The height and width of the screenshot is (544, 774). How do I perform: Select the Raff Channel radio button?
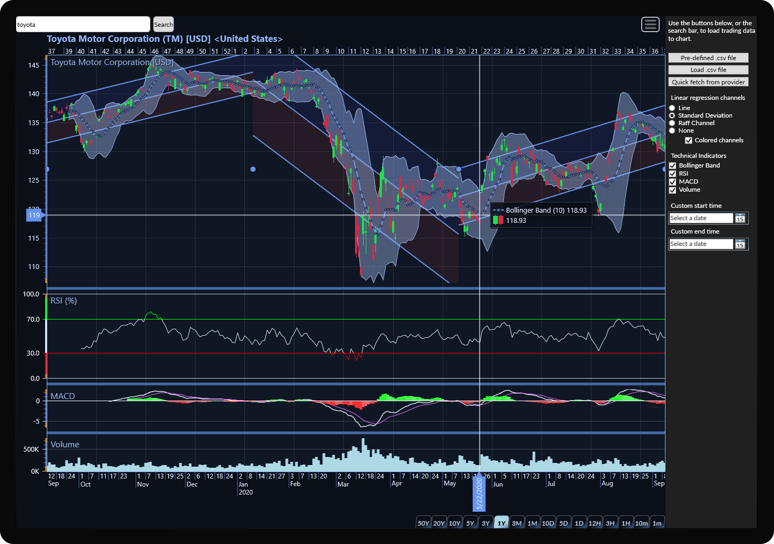pos(672,123)
